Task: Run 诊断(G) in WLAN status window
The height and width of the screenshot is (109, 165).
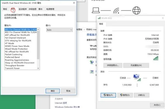Action: tap(141, 95)
